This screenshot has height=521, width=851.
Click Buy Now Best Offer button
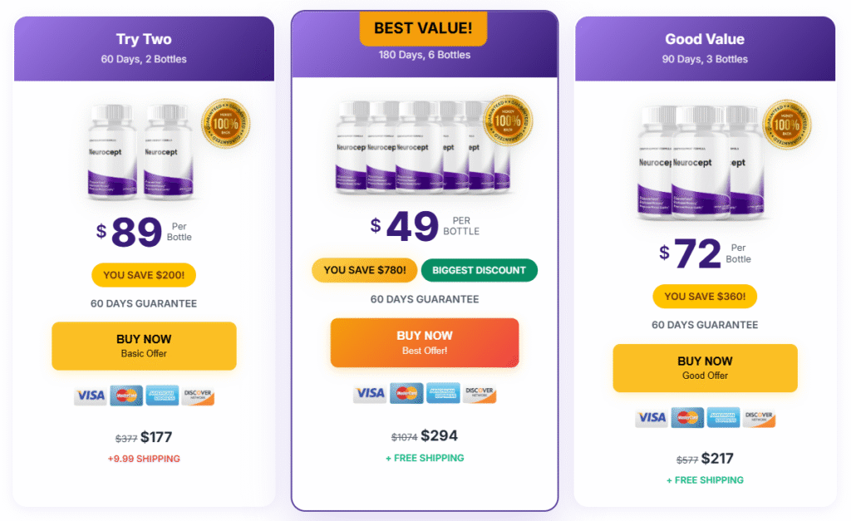[x=425, y=342]
